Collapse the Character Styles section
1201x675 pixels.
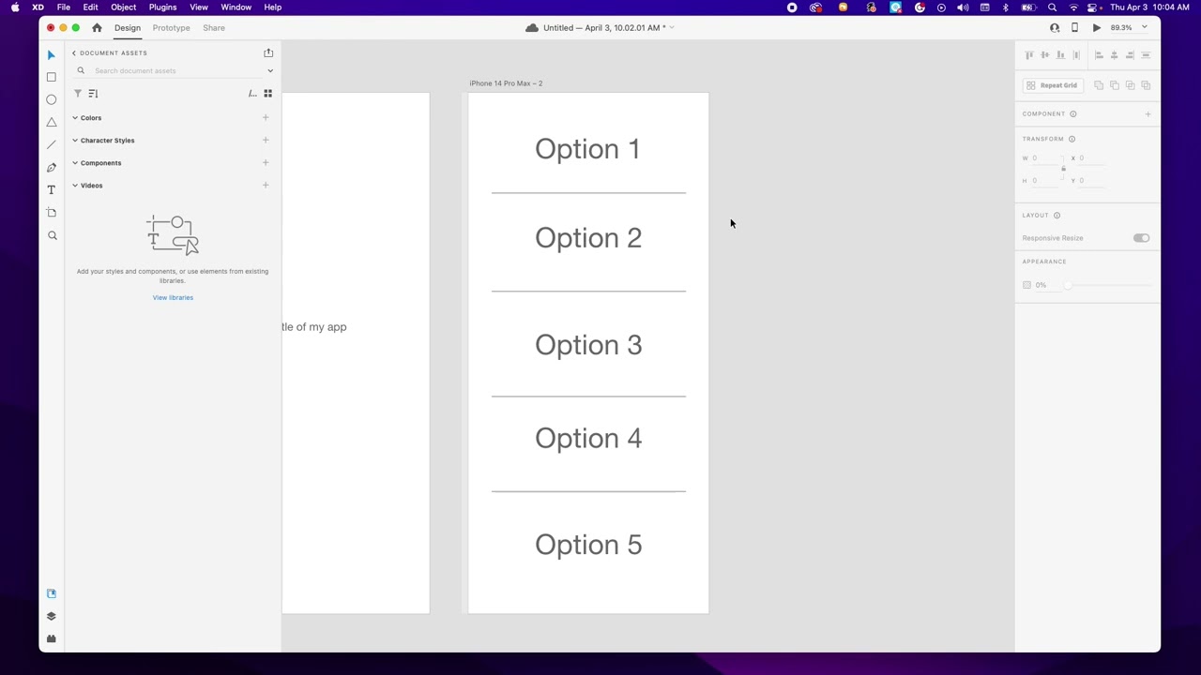75,141
